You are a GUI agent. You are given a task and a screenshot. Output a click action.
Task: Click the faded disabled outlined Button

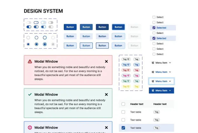click(134, 46)
